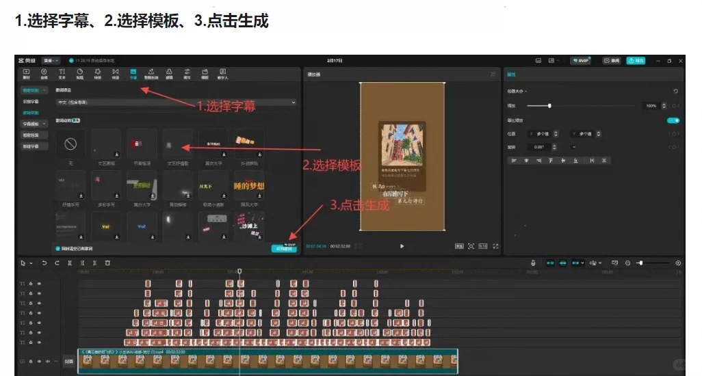Zoom in timeline with plus icon
Viewport: 702px width, 376px height.
(x=678, y=263)
